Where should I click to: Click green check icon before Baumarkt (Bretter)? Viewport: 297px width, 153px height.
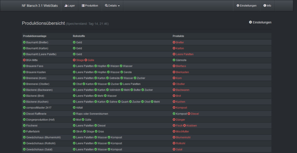pyautogui.click(x=25, y=42)
